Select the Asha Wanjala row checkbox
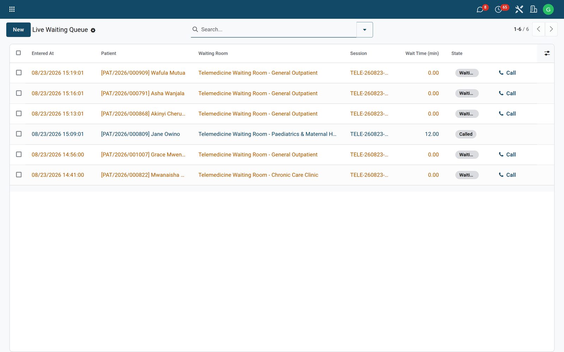The height and width of the screenshot is (352, 564). coord(19,93)
